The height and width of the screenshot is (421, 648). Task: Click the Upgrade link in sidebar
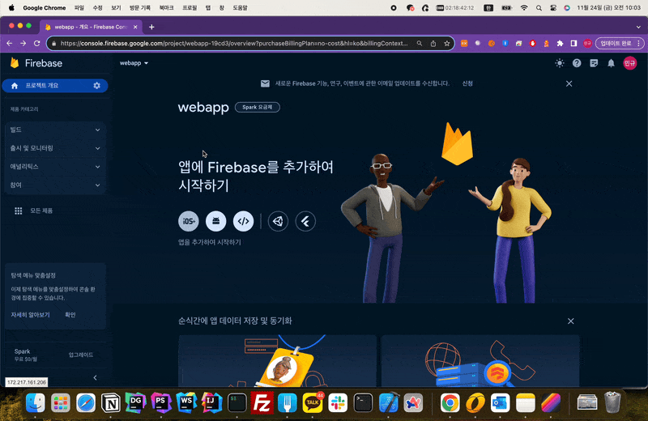[x=80, y=355]
